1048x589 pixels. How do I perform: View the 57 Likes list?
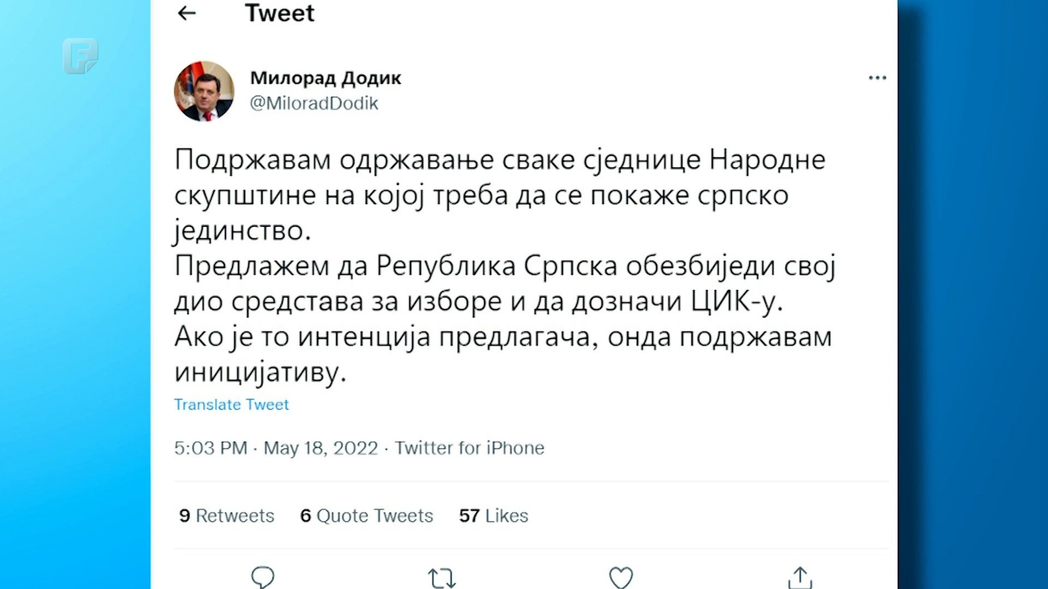click(x=493, y=515)
